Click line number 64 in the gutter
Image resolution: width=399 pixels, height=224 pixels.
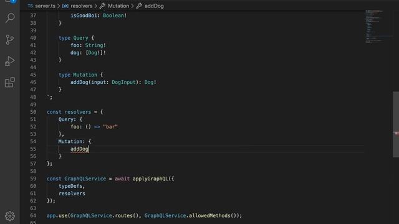[33, 216]
